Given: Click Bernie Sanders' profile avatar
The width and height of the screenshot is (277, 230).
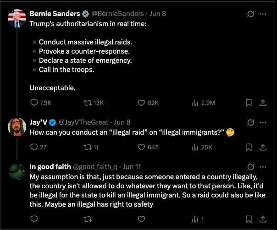Looking at the screenshot, I should coord(17,18).
